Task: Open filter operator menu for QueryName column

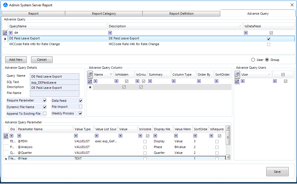Action: pos(11,33)
